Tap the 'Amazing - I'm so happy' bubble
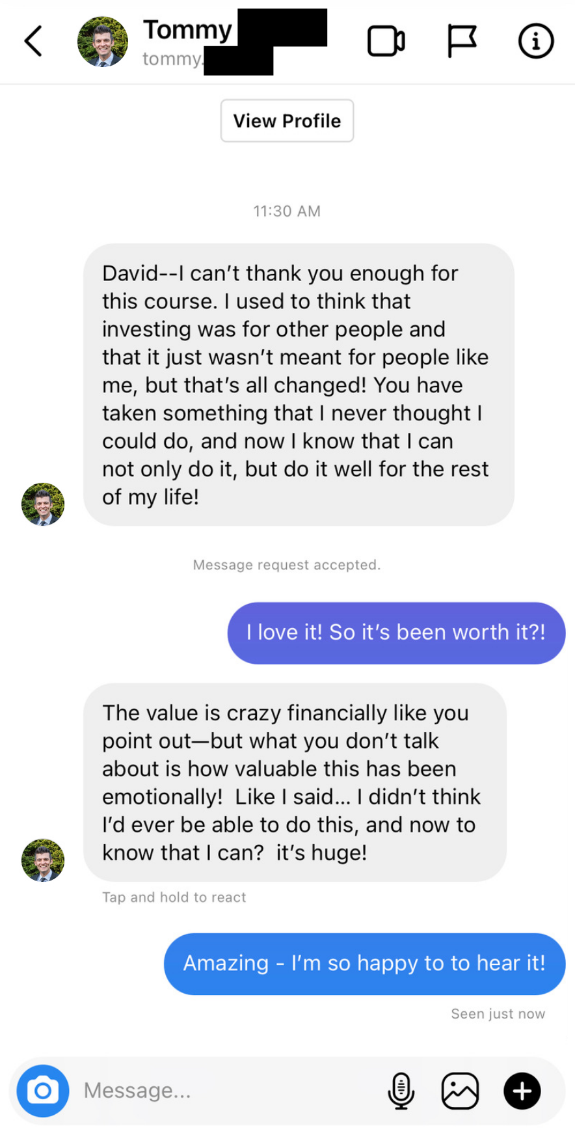 (x=364, y=963)
